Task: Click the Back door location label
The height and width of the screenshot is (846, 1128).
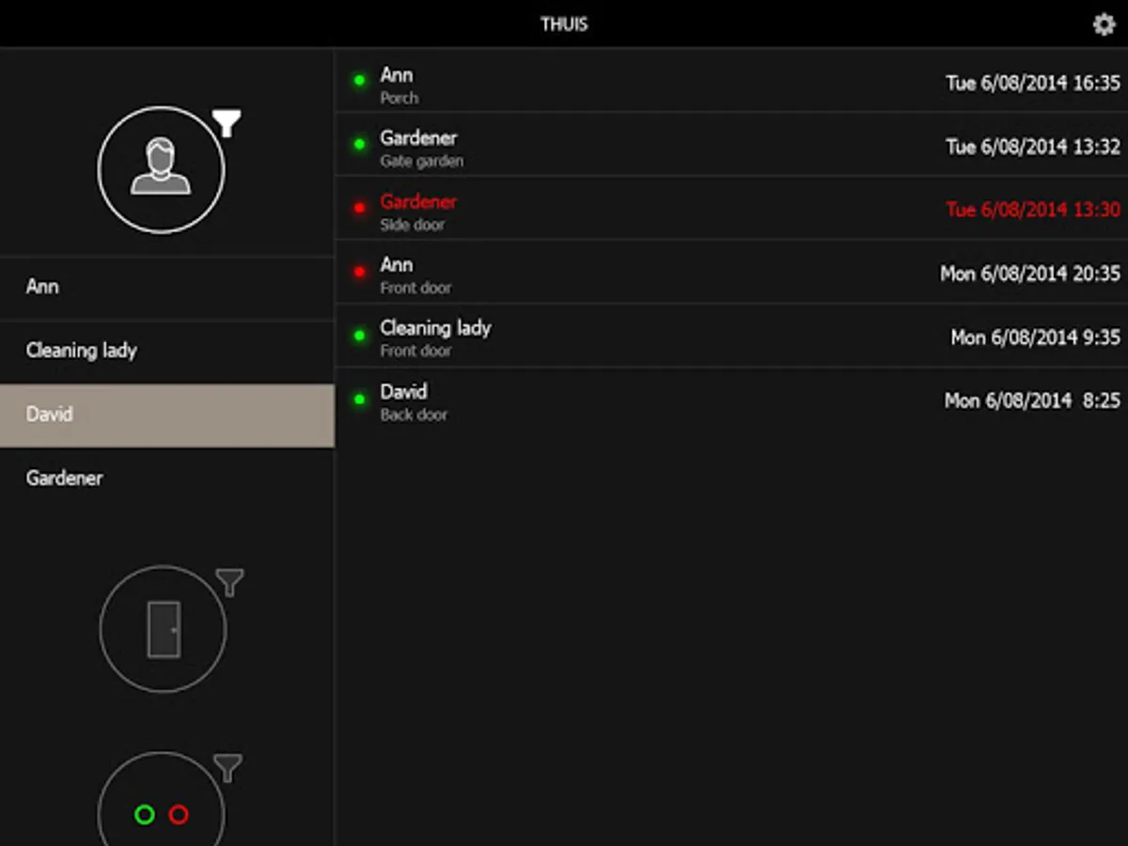Action: click(x=414, y=415)
